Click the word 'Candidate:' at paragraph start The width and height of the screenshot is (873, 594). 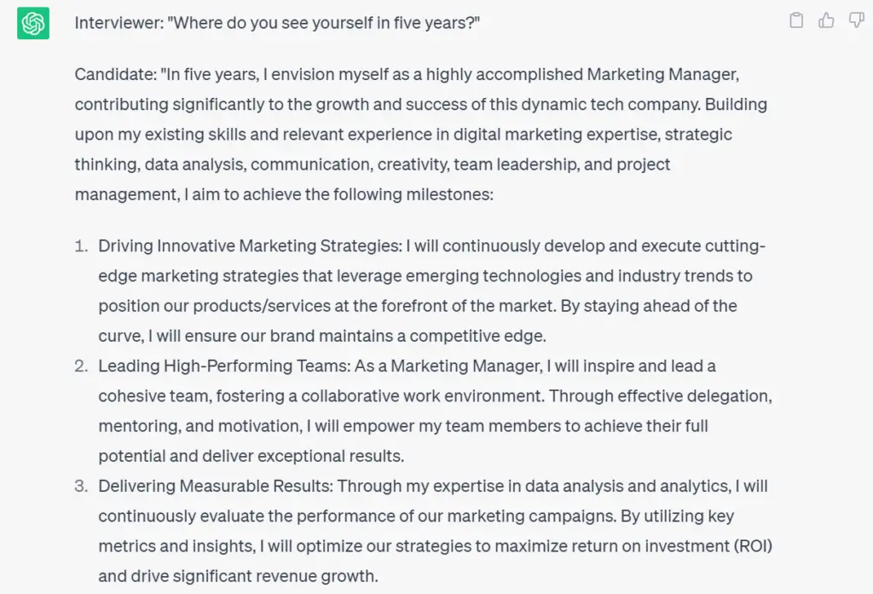point(116,74)
